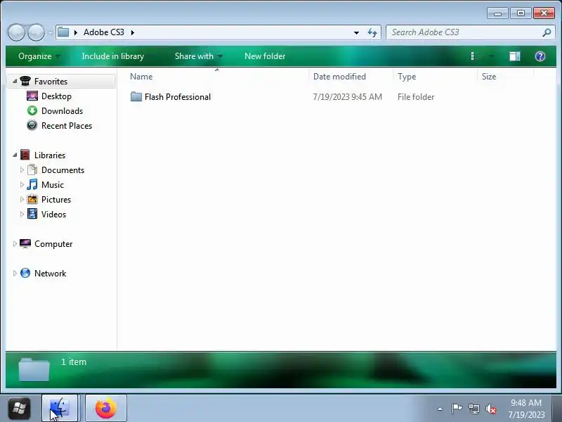Click the green Downloads arrow icon
The image size is (562, 422).
click(x=32, y=110)
